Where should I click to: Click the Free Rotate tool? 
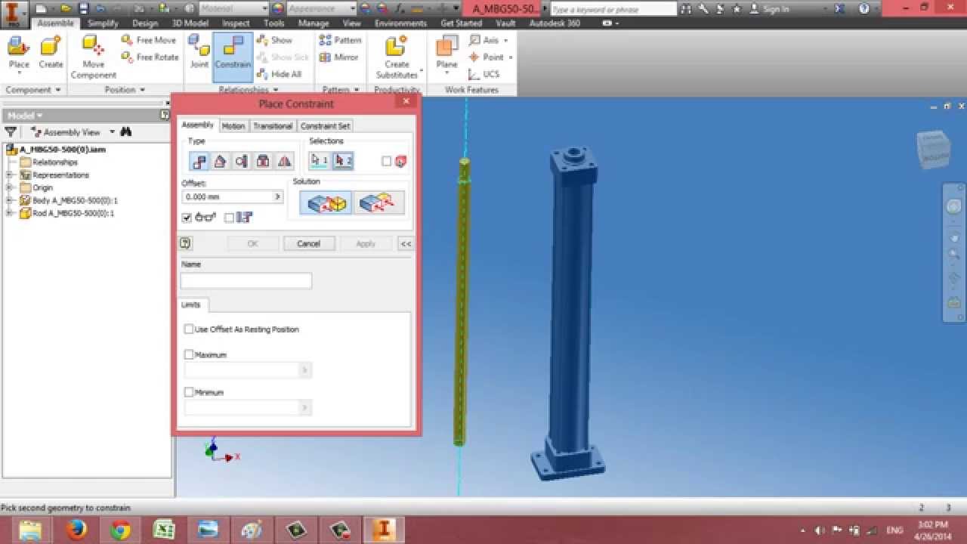click(150, 57)
